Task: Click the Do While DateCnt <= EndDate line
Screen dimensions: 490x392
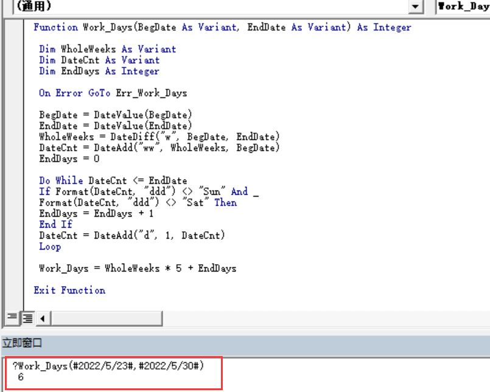Action: (113, 180)
